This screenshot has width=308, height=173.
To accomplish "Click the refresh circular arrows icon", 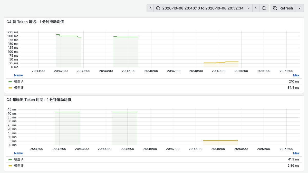I will [275, 8].
